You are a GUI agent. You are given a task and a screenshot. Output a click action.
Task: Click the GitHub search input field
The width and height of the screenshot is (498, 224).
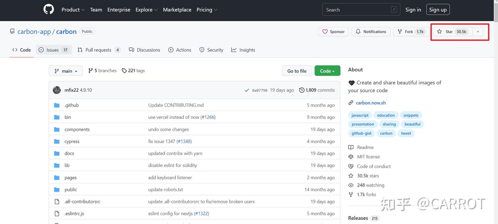[357, 10]
